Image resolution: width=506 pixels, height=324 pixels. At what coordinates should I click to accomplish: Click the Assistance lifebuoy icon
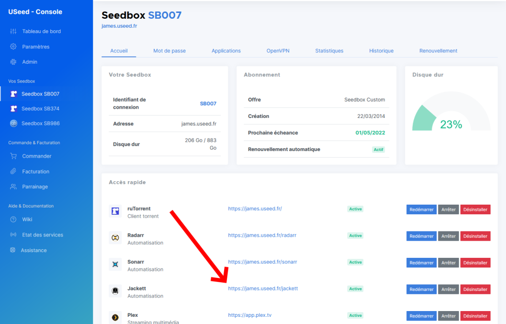[x=12, y=250]
